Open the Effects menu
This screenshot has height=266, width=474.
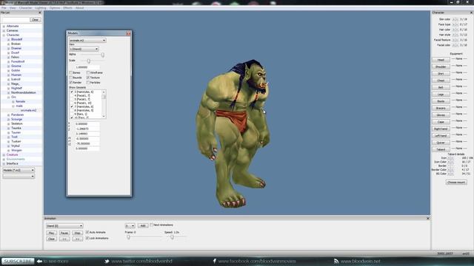67,8
